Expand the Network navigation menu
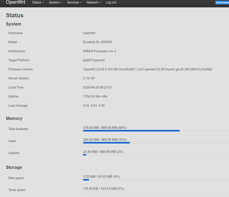 coord(94,2)
